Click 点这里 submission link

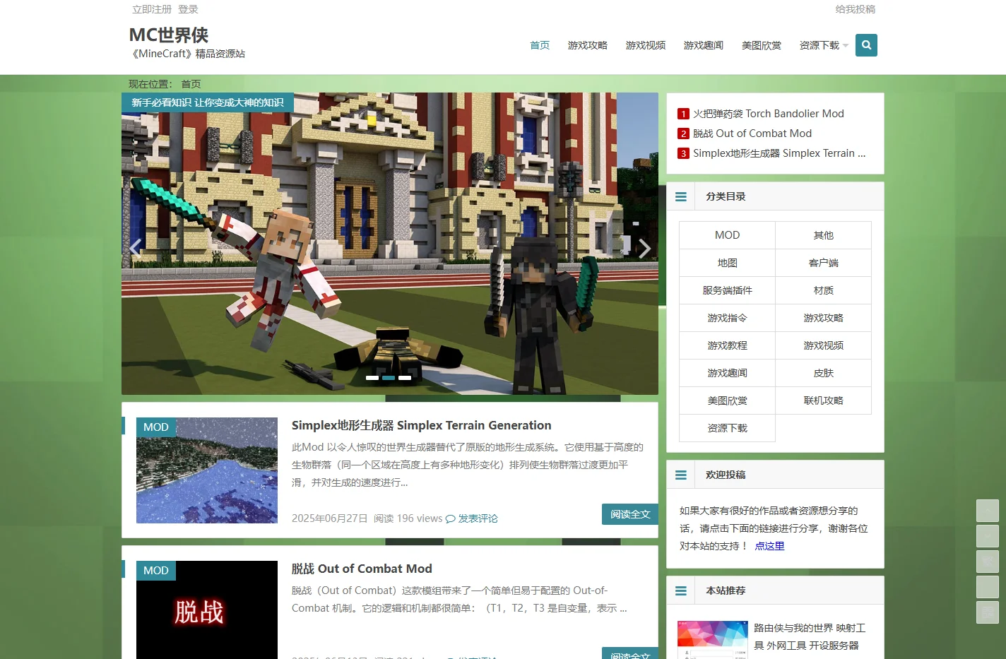pos(769,546)
